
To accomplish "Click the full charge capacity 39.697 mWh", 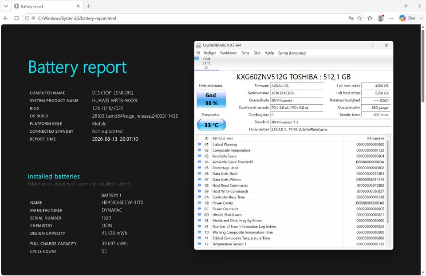I will [114, 244].
